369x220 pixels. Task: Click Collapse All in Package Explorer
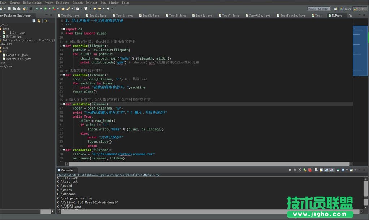pyautogui.click(x=34, y=21)
